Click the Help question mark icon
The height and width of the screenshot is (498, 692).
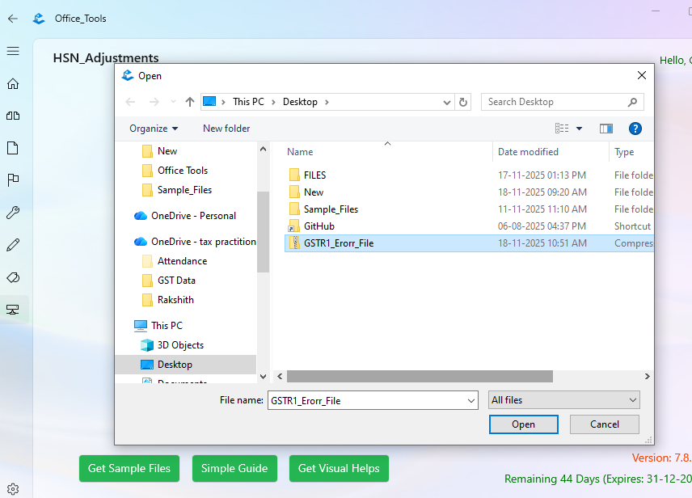(x=635, y=128)
